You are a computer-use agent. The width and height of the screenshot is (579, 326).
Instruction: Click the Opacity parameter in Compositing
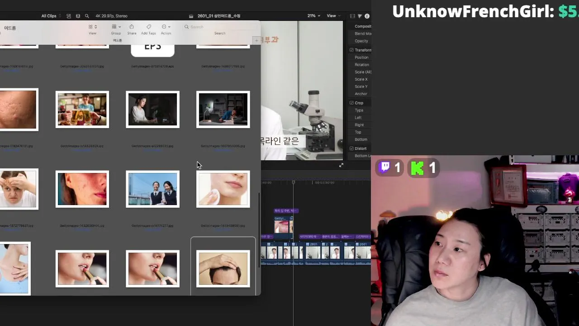tap(361, 41)
